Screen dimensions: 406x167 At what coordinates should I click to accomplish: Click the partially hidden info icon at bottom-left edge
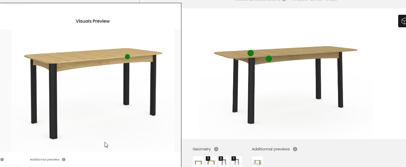coord(2,159)
